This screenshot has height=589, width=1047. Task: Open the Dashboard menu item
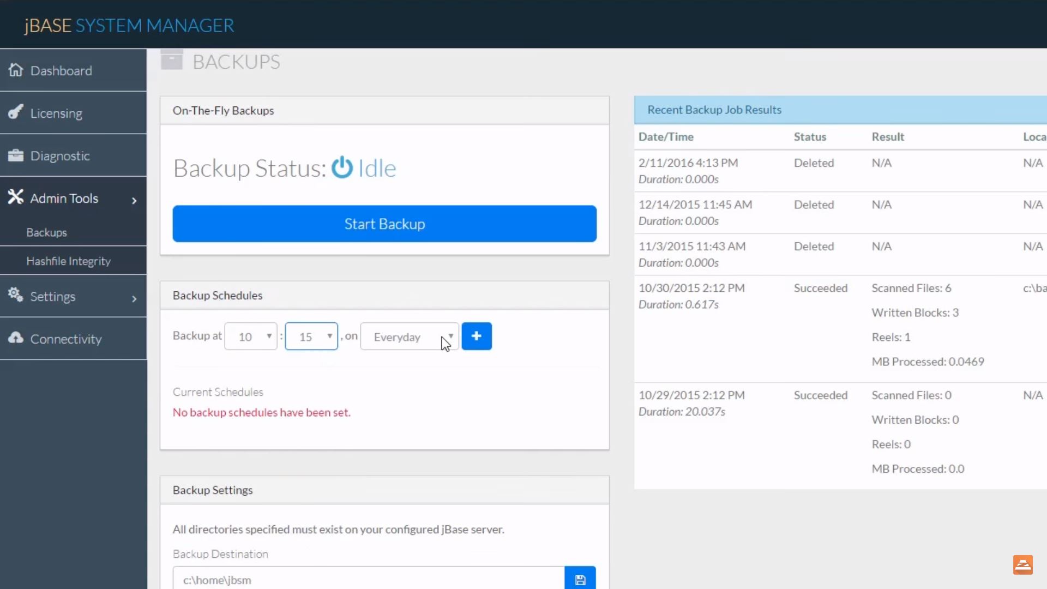(x=73, y=70)
